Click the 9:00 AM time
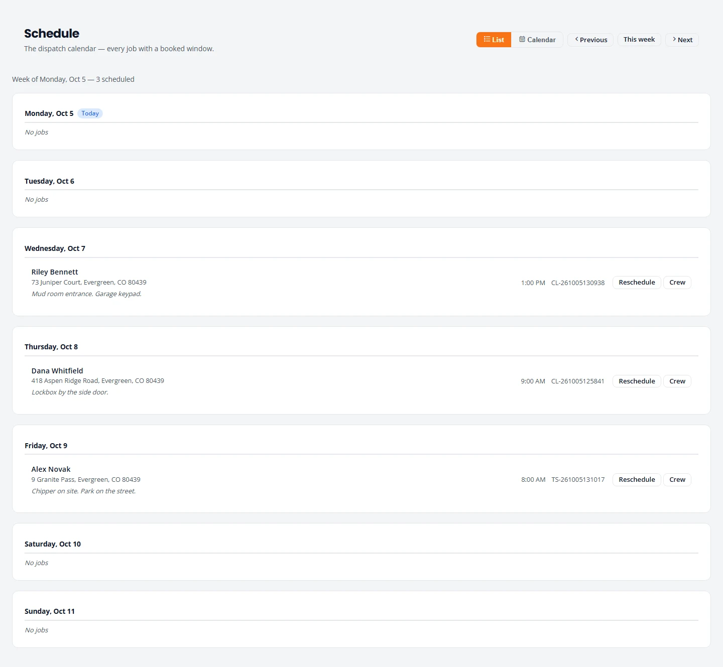This screenshot has width=723, height=667. pos(533,381)
